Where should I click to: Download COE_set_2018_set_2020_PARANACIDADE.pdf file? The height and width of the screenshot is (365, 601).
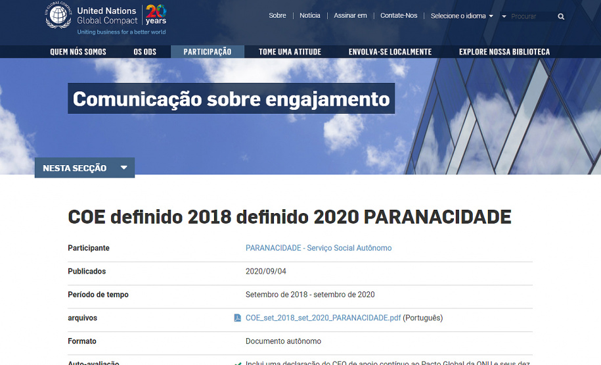tap(323, 318)
